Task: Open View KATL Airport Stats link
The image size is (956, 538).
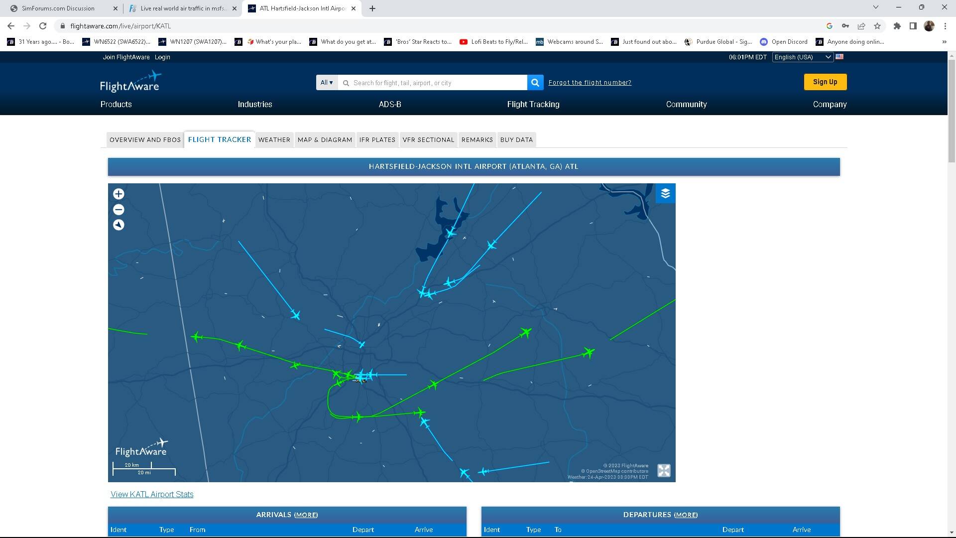Action: tap(152, 494)
